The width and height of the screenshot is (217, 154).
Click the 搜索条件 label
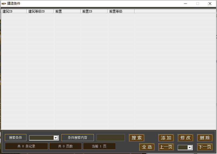coord(16,138)
